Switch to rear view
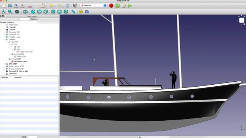The height and width of the screenshot is (138, 246). coord(53,11)
